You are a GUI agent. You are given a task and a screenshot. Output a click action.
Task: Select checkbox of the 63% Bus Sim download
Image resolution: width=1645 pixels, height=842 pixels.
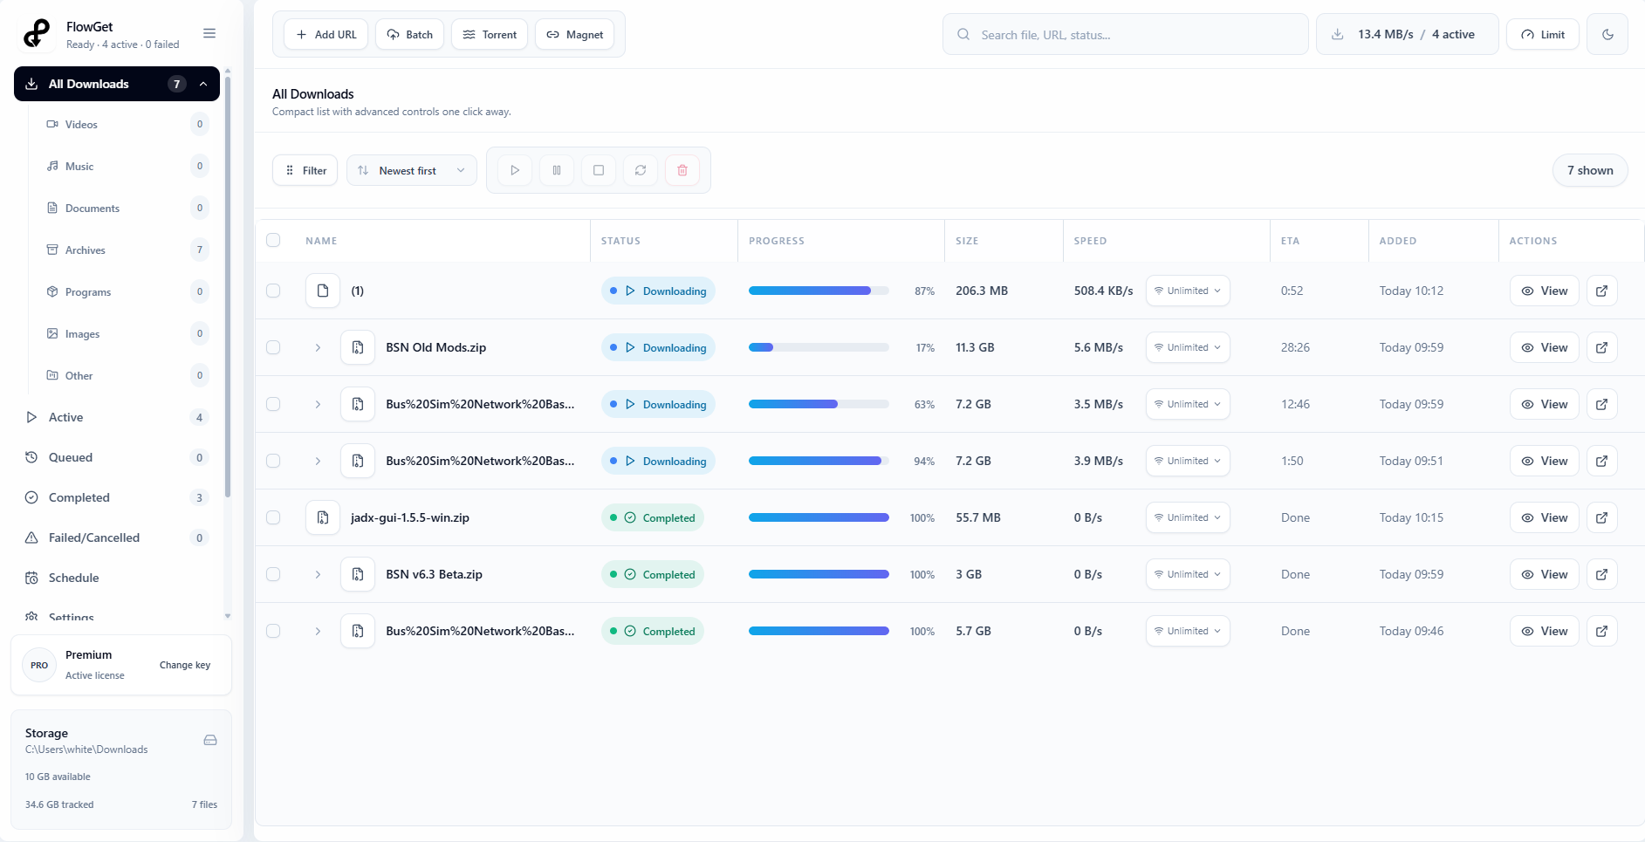click(x=273, y=404)
